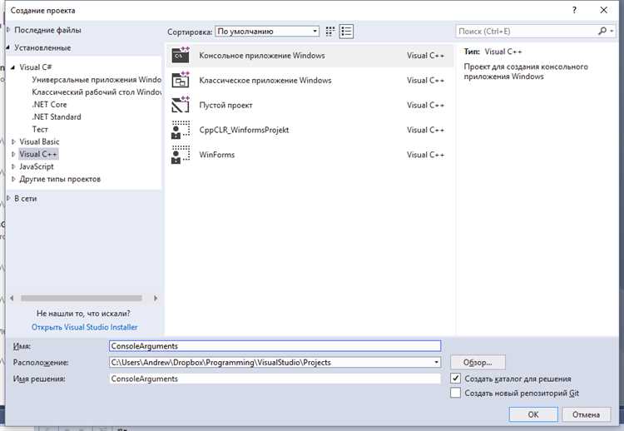Image resolution: width=624 pixels, height=431 pixels.
Task: Click the scrollbar's left arrow
Action: click(12, 298)
